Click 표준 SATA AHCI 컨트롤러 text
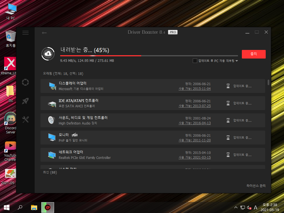The image size is (284, 213). coord(77,106)
